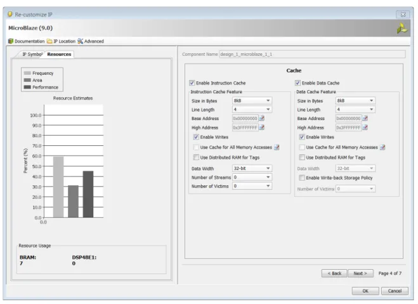418x304 pixels.
Task: Click the Performance legend color swatch
Action: [27, 87]
